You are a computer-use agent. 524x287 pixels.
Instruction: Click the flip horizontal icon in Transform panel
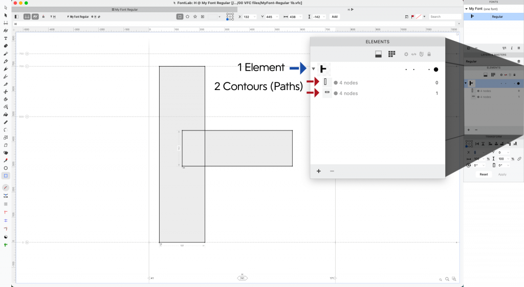point(477,144)
